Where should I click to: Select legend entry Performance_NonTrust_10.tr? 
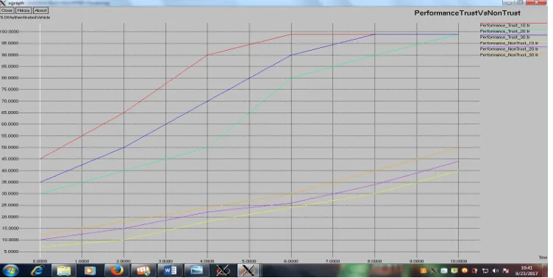[509, 43]
